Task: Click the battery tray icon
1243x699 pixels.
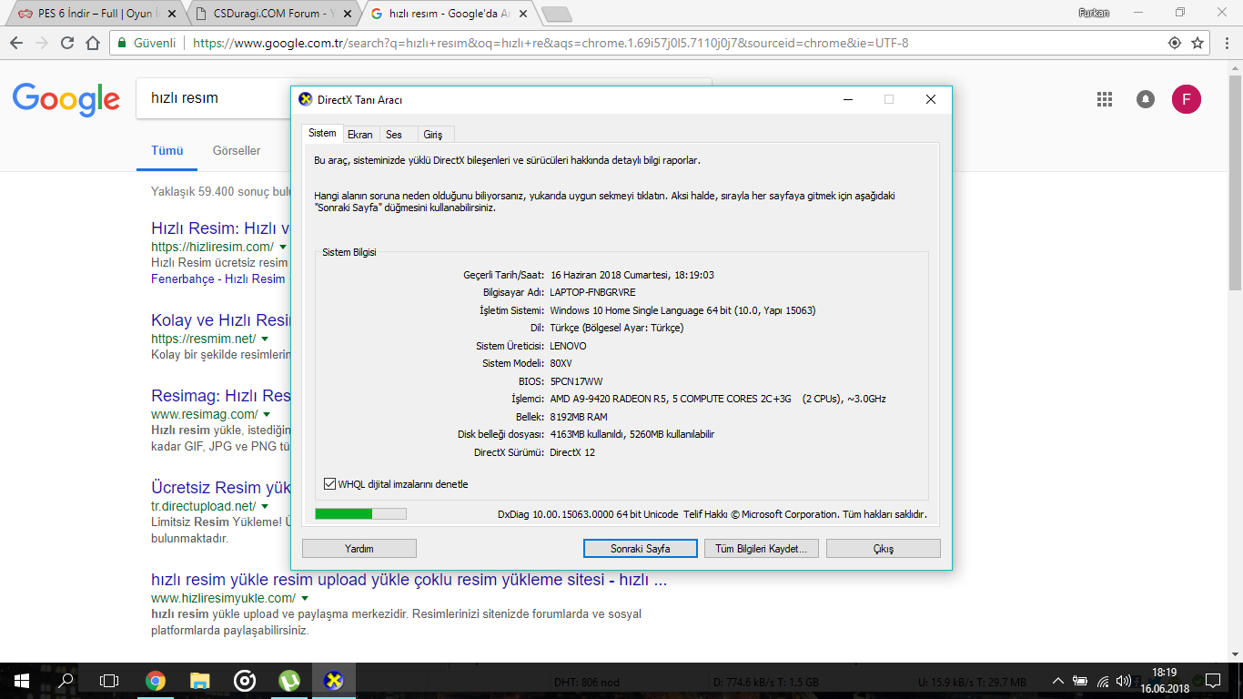Action: (1080, 681)
